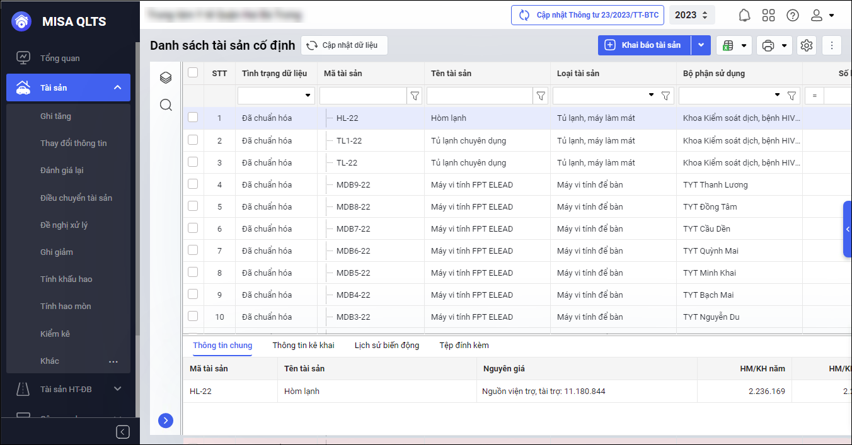
Task: Click the Tên tài sản filter input
Action: [480, 96]
